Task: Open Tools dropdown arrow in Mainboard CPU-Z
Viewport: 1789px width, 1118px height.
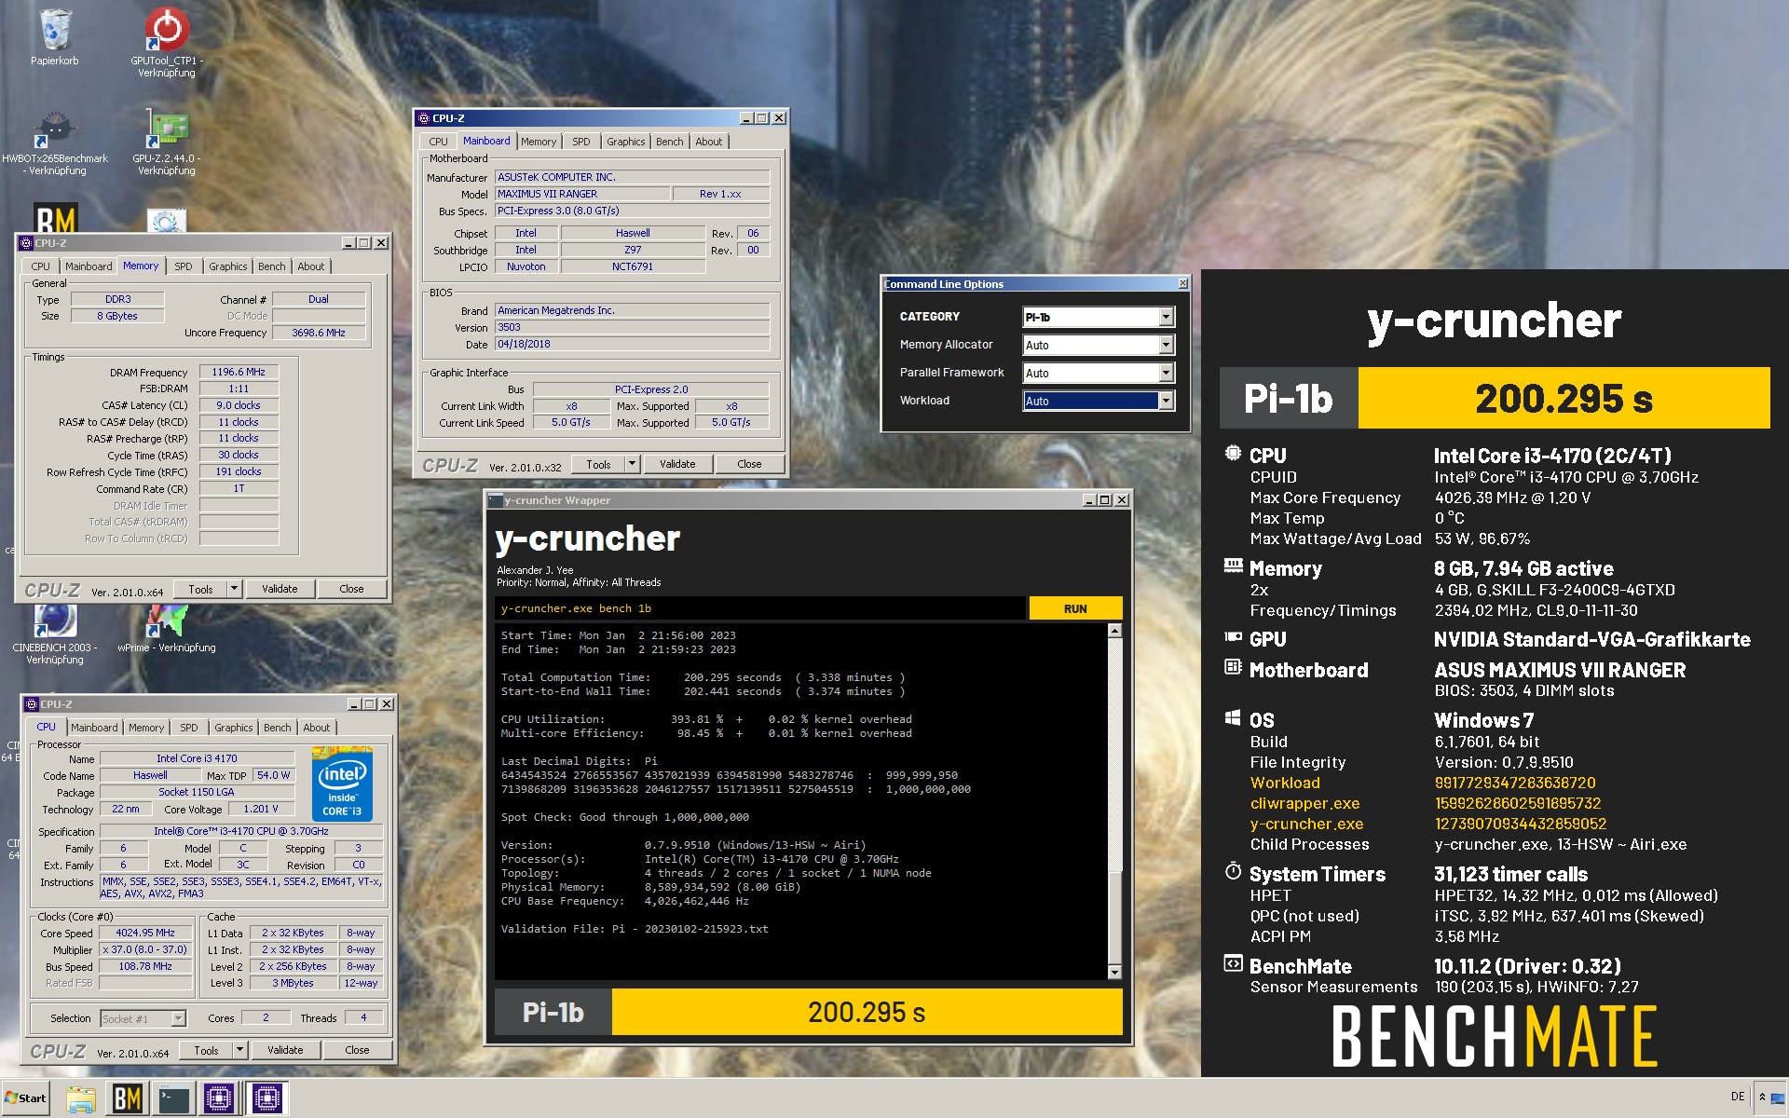Action: (632, 464)
